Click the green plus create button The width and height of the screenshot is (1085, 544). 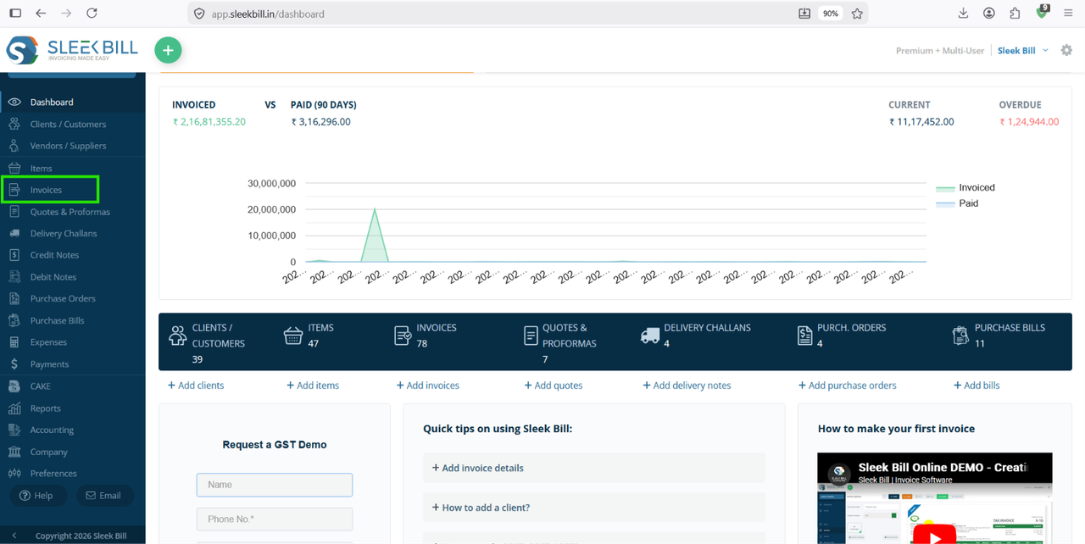pos(168,50)
